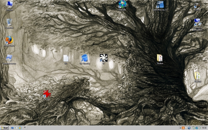This screenshot has width=208, height=130.
Task: Select the File Shredder shortcut
Action: tap(85, 59)
